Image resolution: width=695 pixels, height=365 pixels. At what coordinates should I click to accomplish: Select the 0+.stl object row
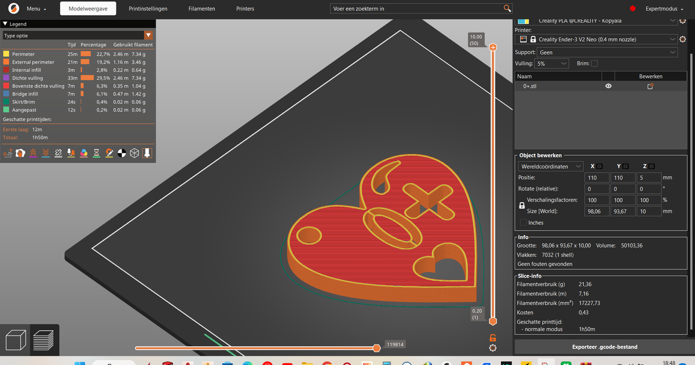601,86
